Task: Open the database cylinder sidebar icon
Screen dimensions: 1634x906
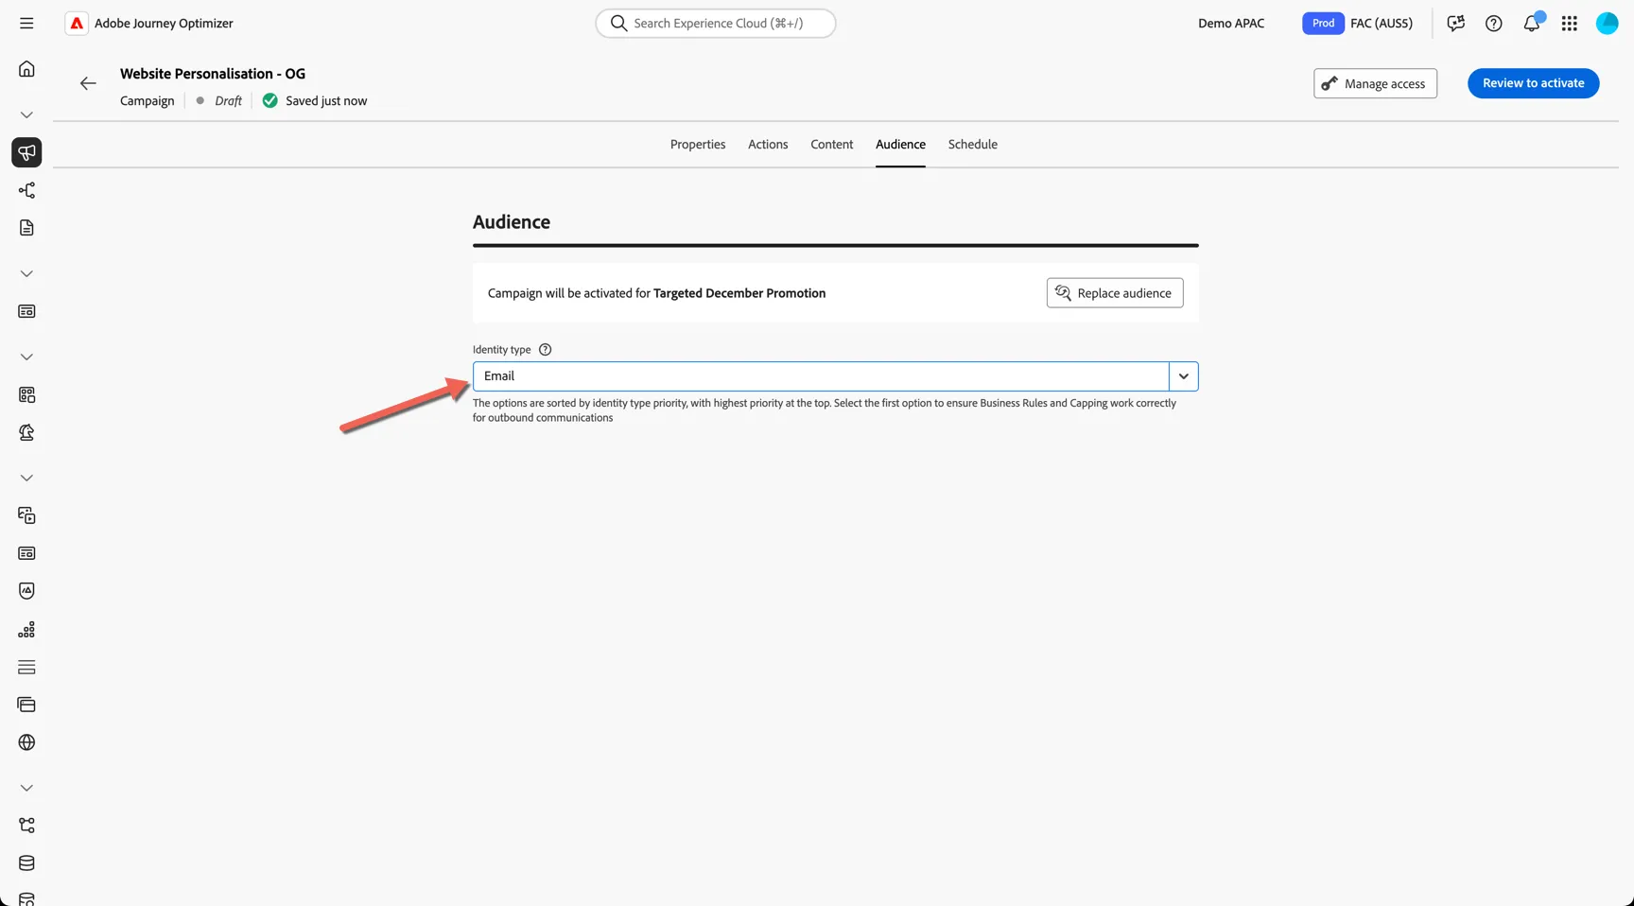Action: [x=26, y=863]
